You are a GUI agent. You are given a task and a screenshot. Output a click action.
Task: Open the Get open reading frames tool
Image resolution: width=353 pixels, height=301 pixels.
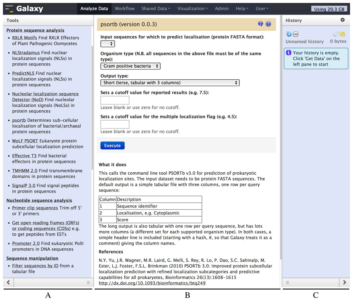pyautogui.click(x=46, y=225)
